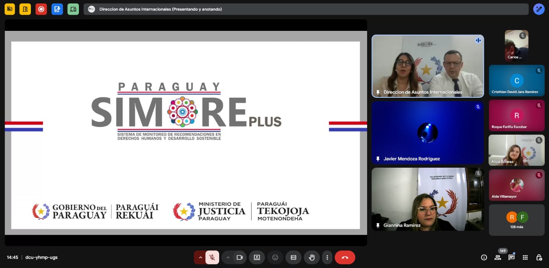Click the blue annotation pen icon
The width and height of the screenshot is (549, 268).
[x=539, y=9]
